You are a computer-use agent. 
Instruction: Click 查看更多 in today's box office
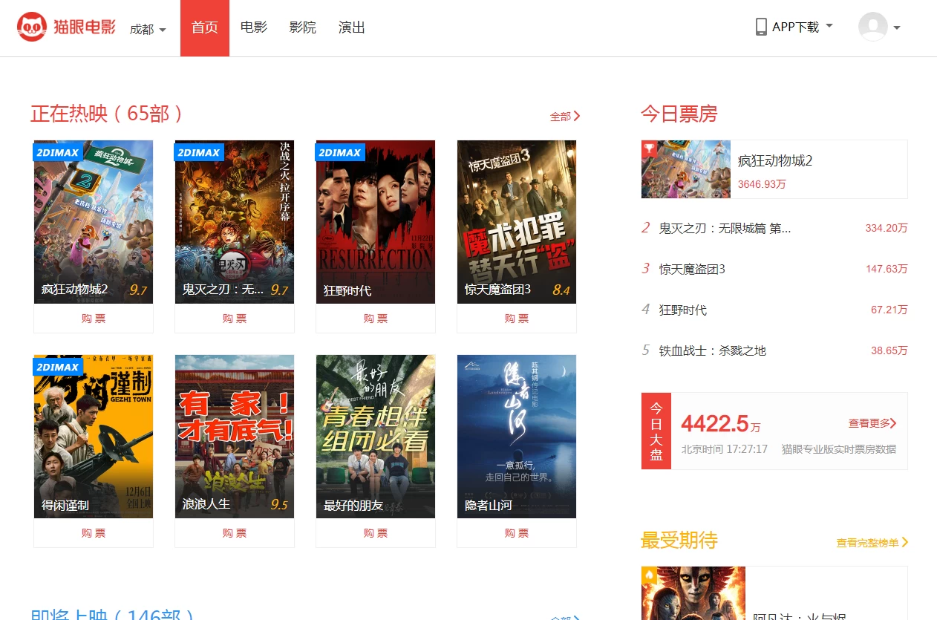pyautogui.click(x=872, y=423)
